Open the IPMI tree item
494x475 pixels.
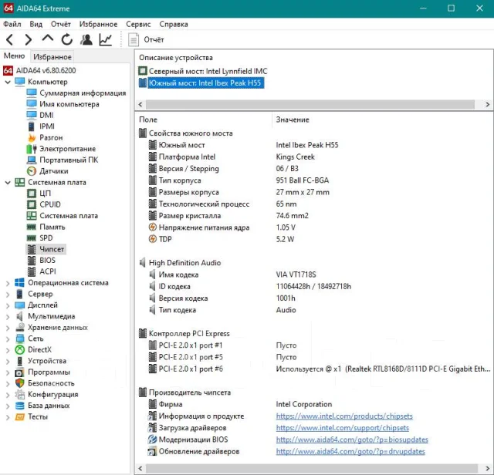tap(47, 126)
